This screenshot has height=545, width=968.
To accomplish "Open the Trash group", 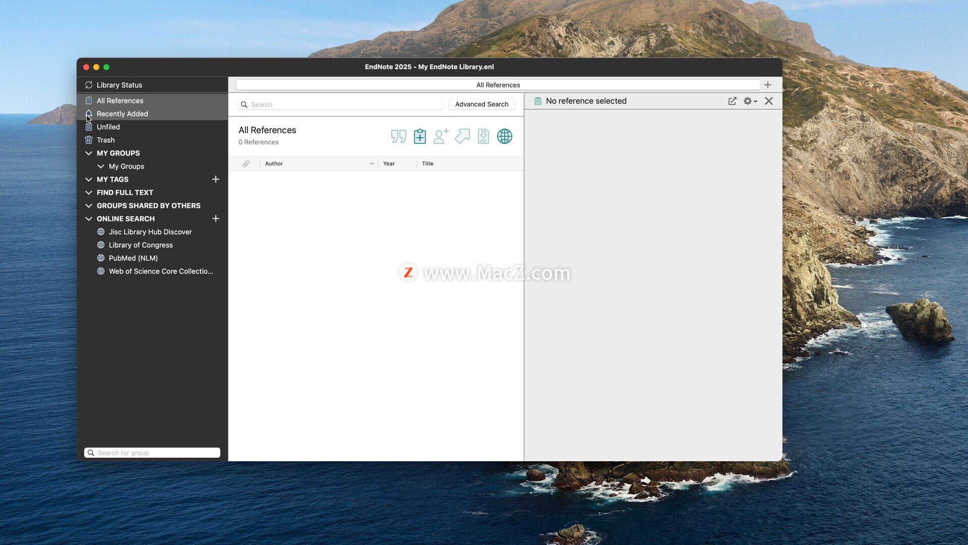I will click(152, 140).
